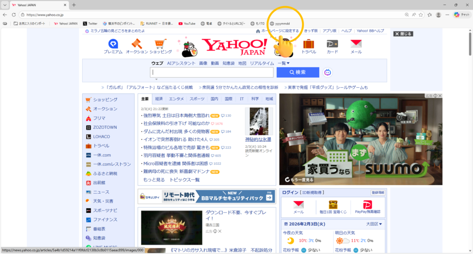Click inside the Yahoo search text box
Viewport: 473px width, 254px height.
(x=212, y=73)
